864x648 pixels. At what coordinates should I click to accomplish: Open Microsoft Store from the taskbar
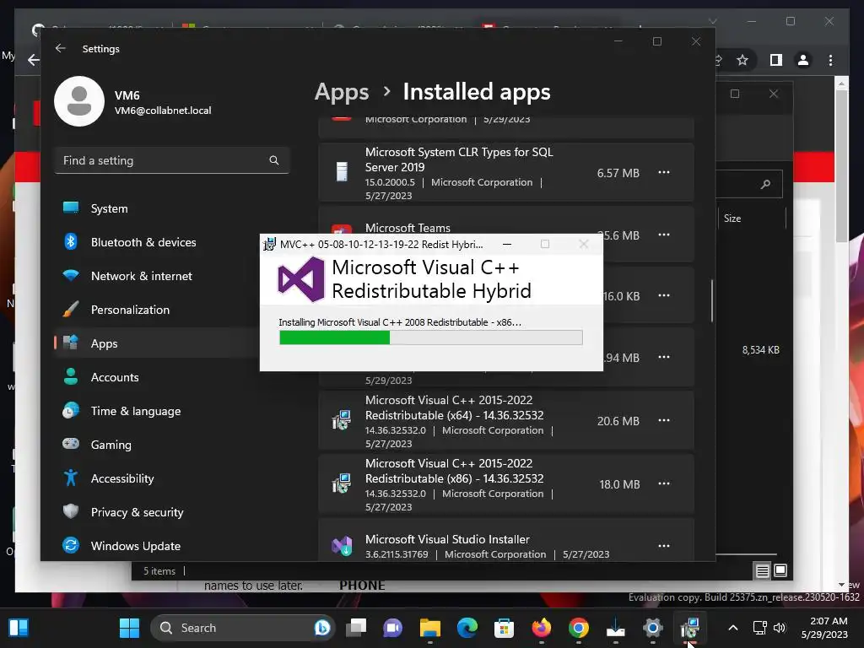click(505, 628)
